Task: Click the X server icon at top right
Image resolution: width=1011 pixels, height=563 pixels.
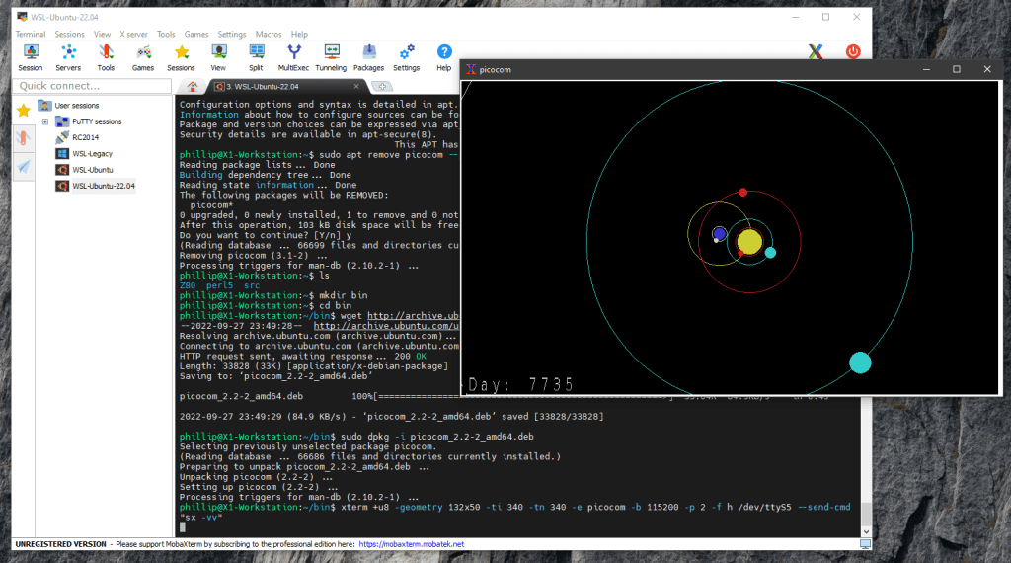Action: [x=816, y=52]
